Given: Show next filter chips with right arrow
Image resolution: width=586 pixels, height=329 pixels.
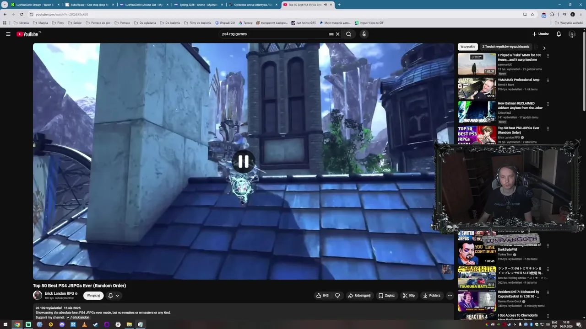Looking at the screenshot, I should [544, 48].
